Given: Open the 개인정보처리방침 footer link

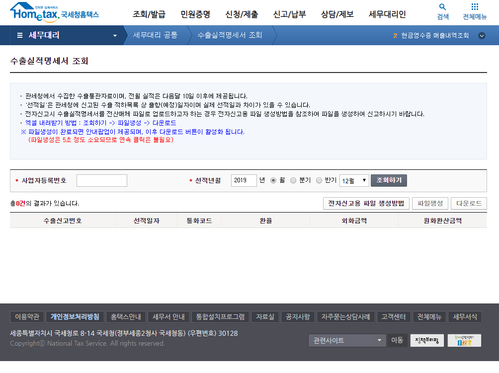Looking at the screenshot, I should click(75, 317).
